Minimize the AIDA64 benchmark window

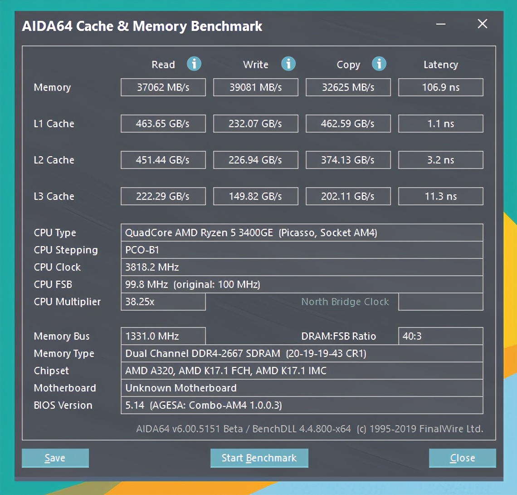tap(440, 25)
